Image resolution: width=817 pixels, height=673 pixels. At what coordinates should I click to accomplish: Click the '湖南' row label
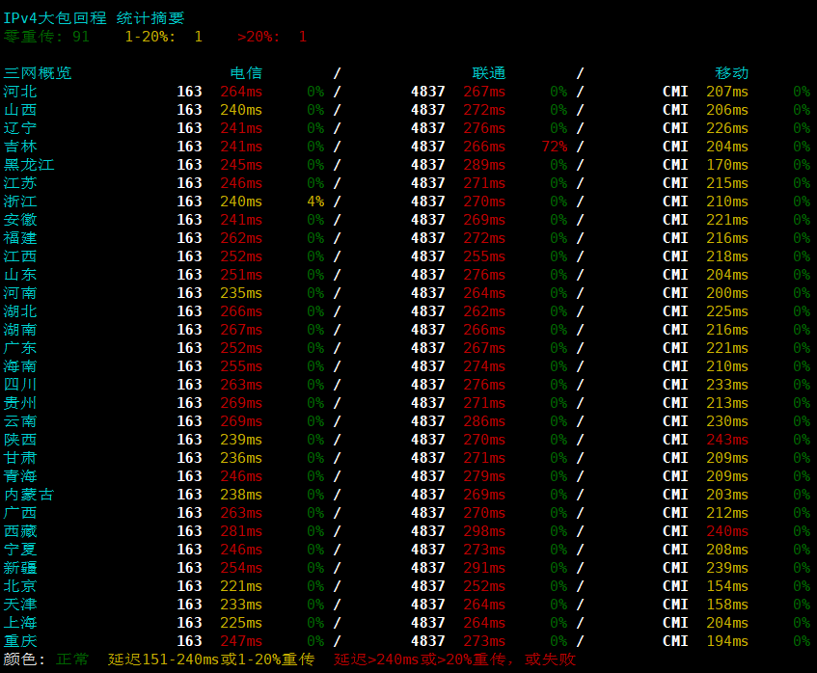coord(20,330)
